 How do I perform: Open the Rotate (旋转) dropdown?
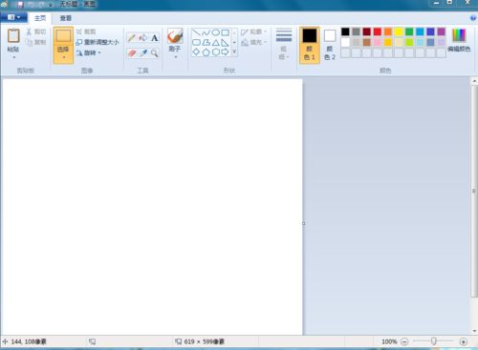pos(89,52)
